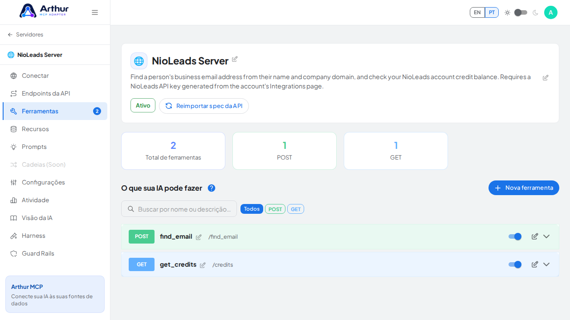Click the Arthur MCP info card
This screenshot has width=570, height=320.
click(55, 294)
